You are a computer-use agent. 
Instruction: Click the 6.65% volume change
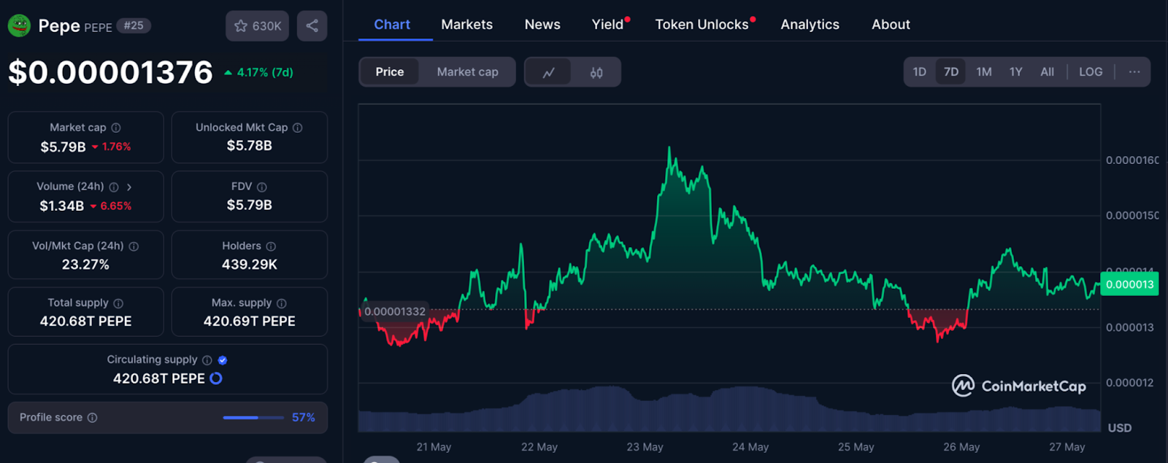tap(111, 206)
